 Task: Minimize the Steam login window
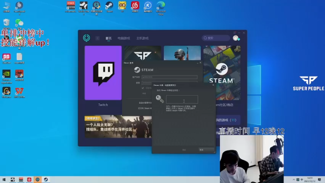(x=197, y=63)
